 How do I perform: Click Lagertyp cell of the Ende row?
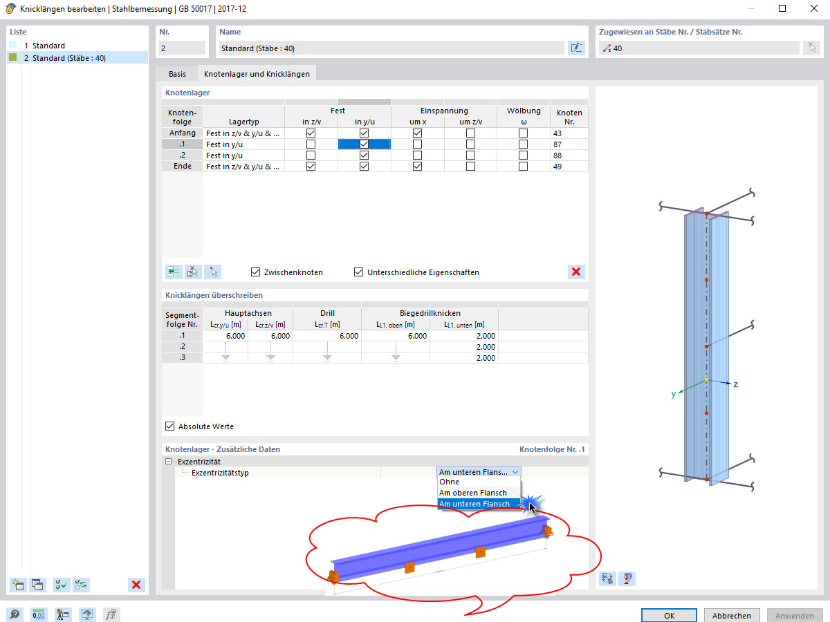tap(243, 167)
